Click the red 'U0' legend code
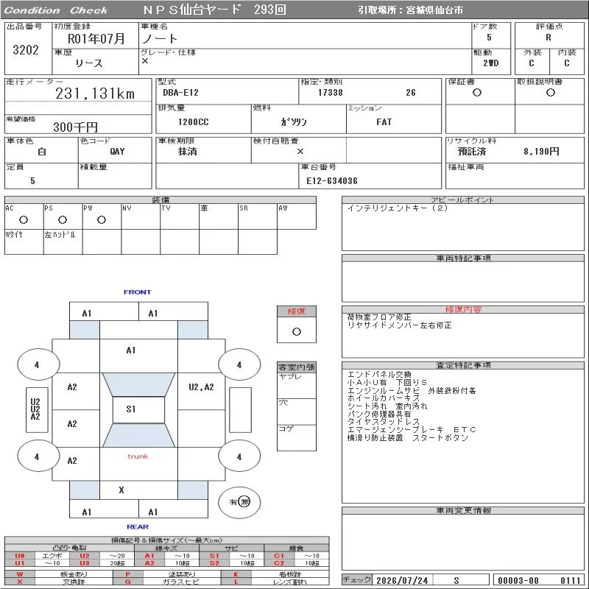Image resolution: width=589 pixels, height=589 pixels. point(20,556)
